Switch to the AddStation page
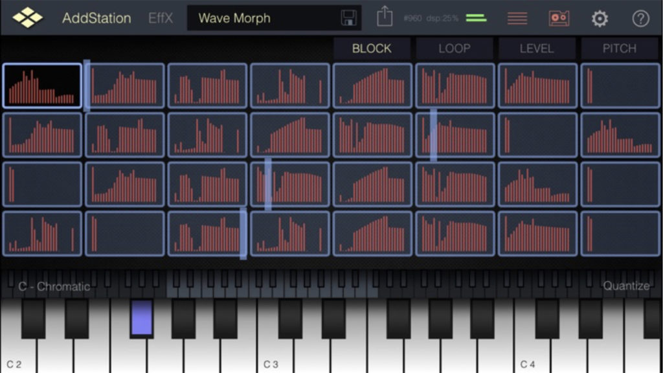 click(96, 18)
